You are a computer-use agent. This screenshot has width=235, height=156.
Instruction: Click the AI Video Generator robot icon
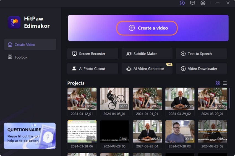[x=129, y=68]
